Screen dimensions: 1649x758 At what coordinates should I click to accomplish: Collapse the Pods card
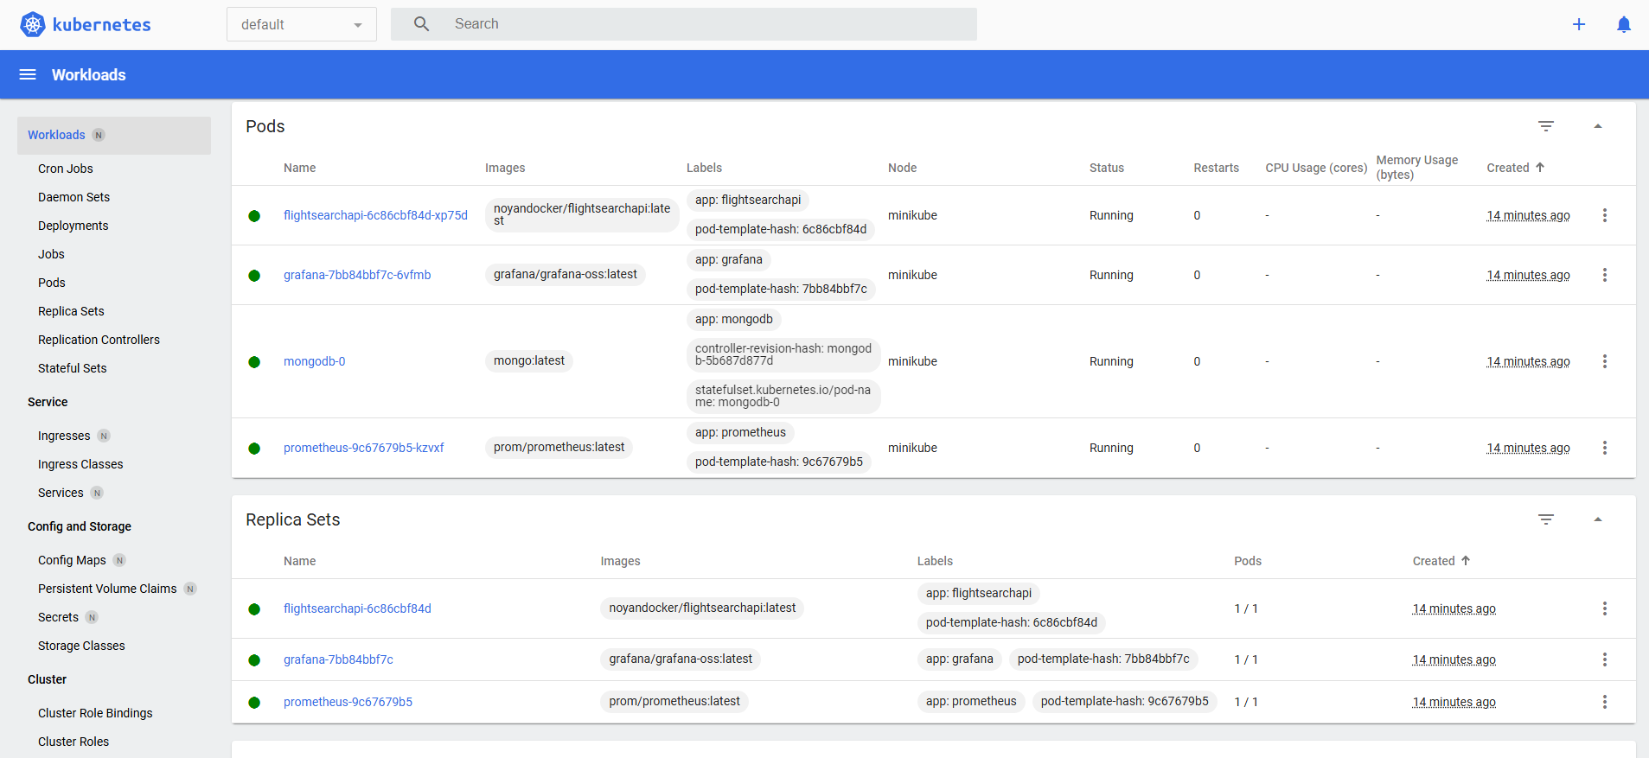click(x=1598, y=126)
